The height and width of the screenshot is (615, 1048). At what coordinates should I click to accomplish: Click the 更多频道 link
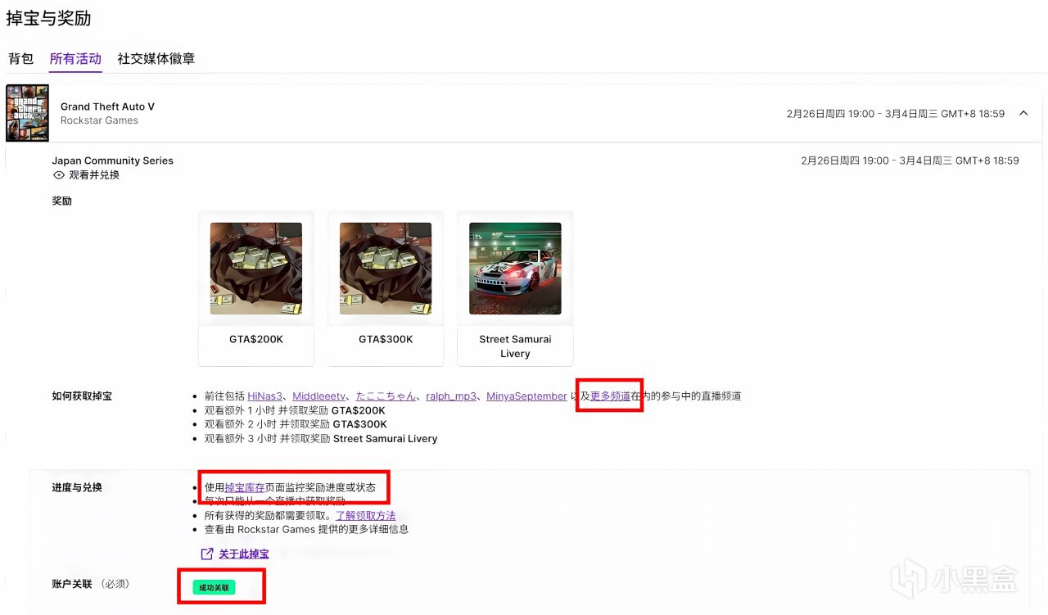click(610, 396)
